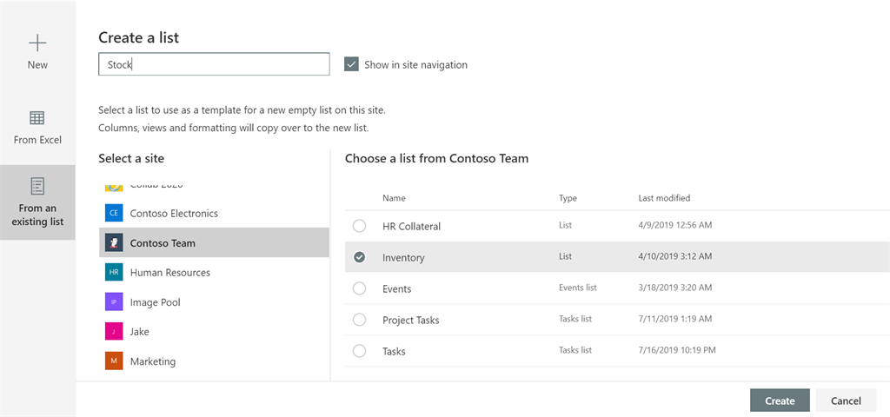Select the Marketing site icon
Screen dimensions: 890x417
pos(114,361)
